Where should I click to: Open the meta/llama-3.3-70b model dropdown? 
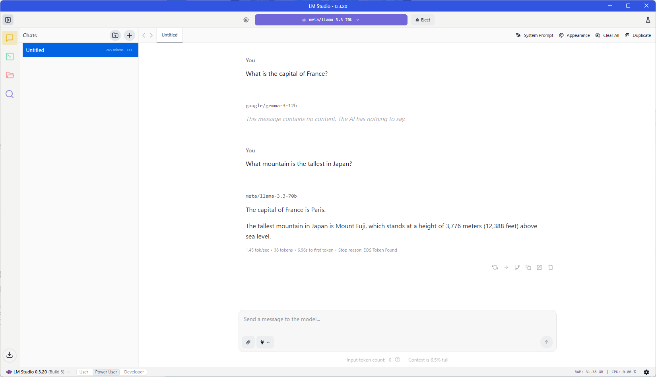(331, 20)
